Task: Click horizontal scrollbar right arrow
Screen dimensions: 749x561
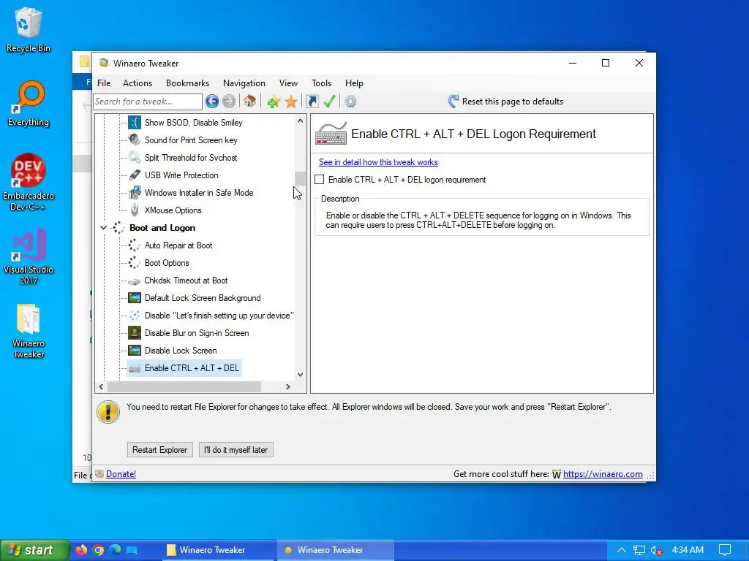Action: [x=288, y=387]
